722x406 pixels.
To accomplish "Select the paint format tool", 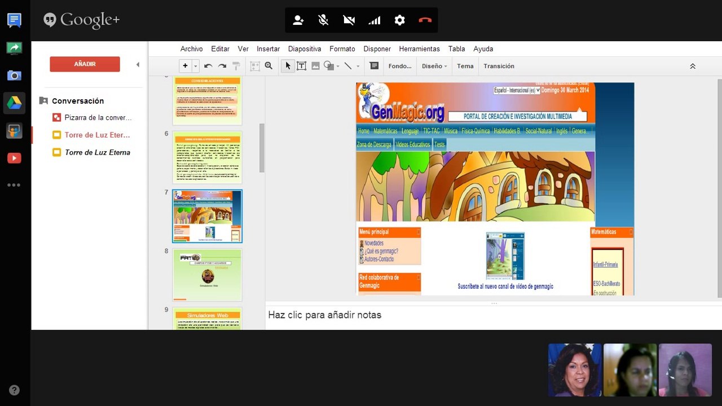I will coord(236,66).
